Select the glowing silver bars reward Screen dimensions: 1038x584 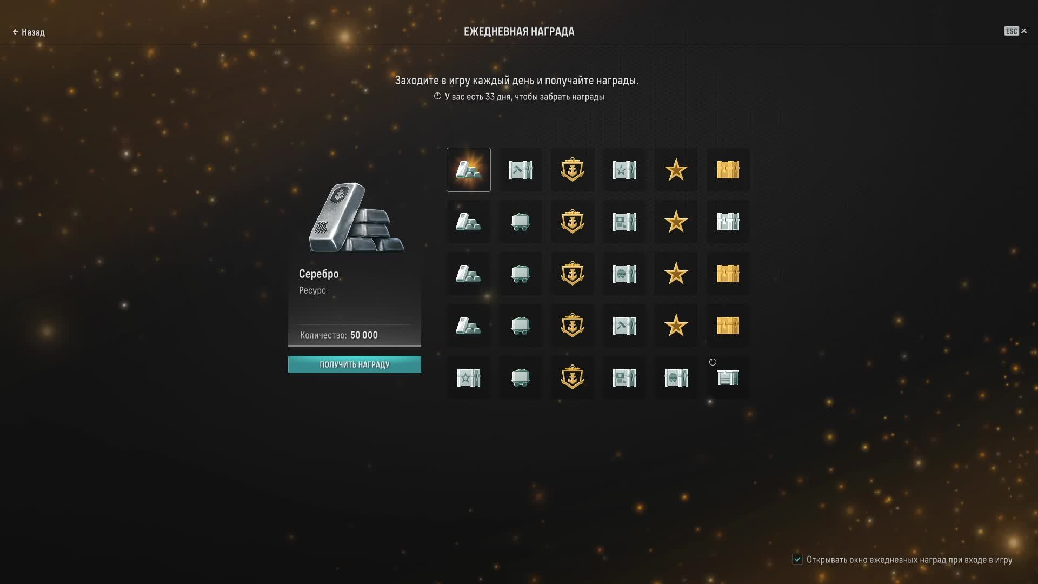(x=468, y=170)
